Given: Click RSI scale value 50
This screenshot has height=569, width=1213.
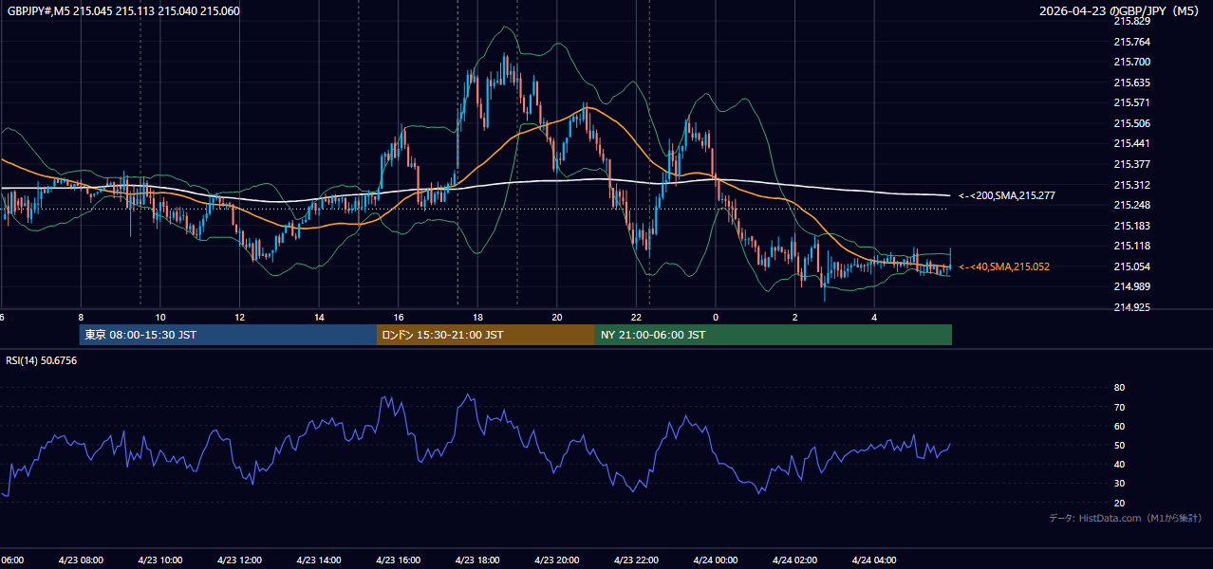Looking at the screenshot, I should tap(1119, 445).
